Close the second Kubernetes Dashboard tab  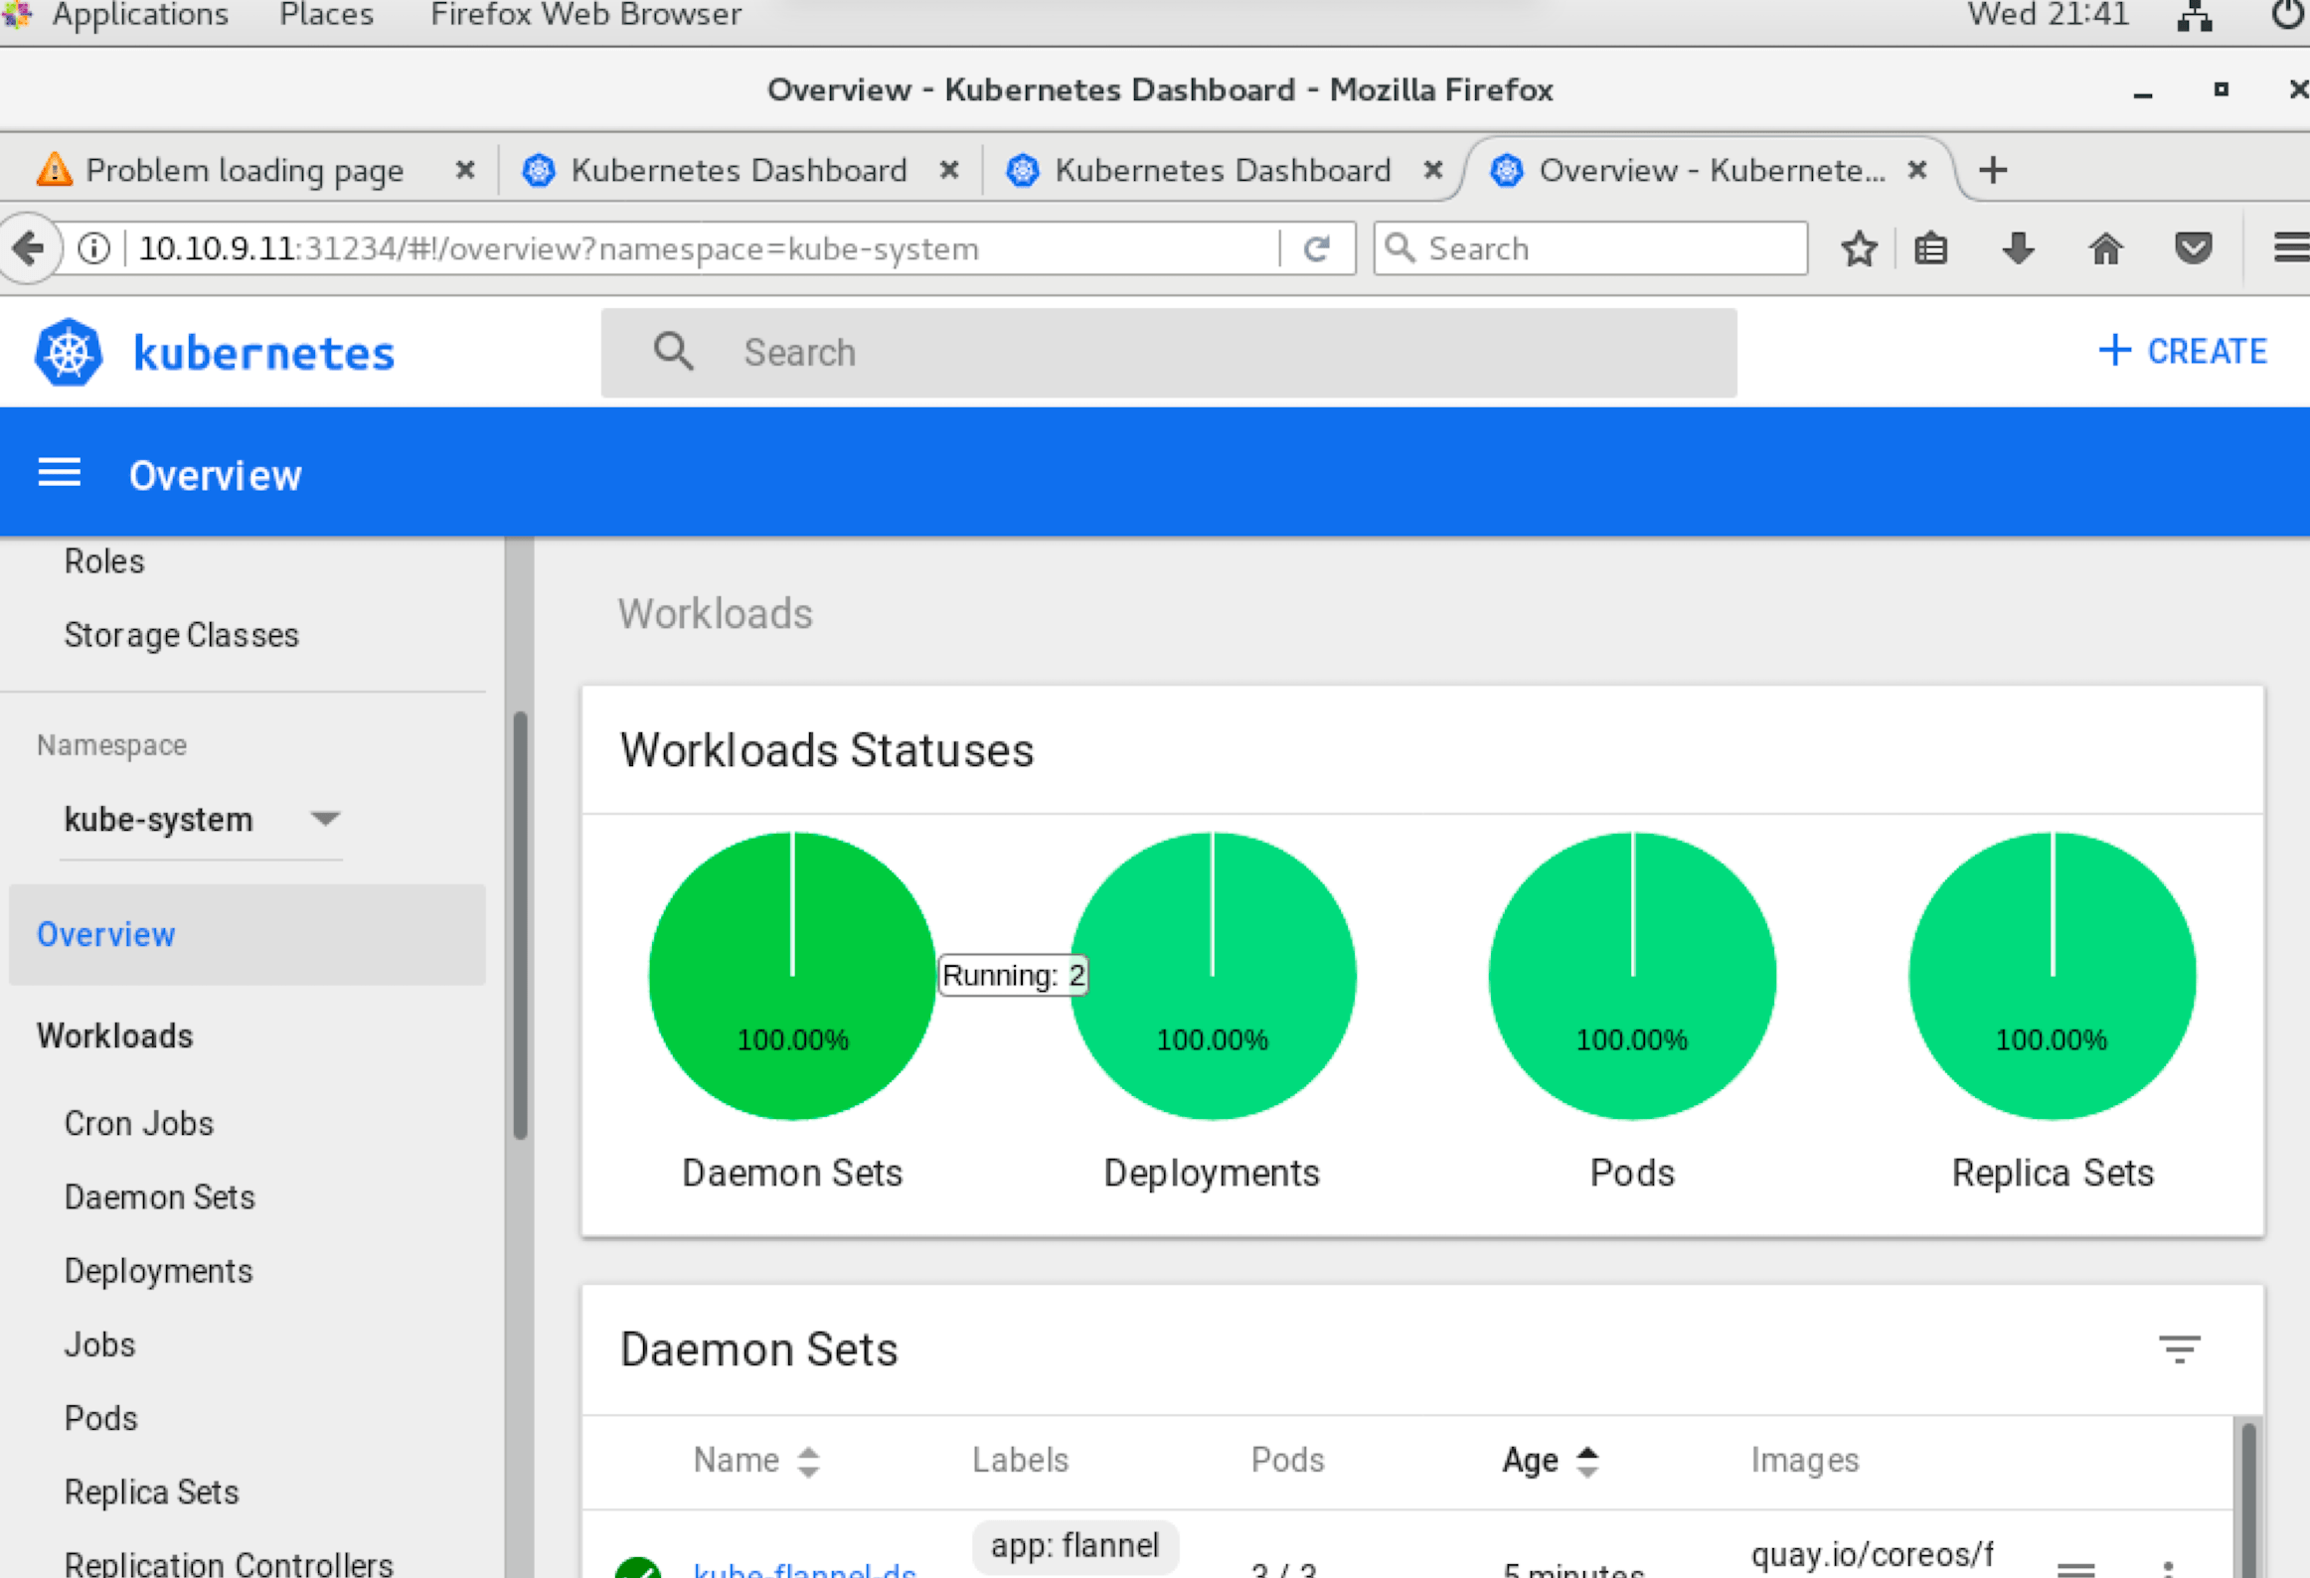pyautogui.click(x=1433, y=170)
